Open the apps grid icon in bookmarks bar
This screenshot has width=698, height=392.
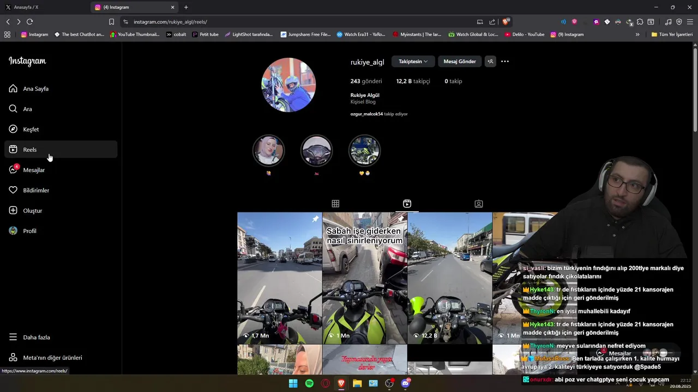click(x=7, y=34)
